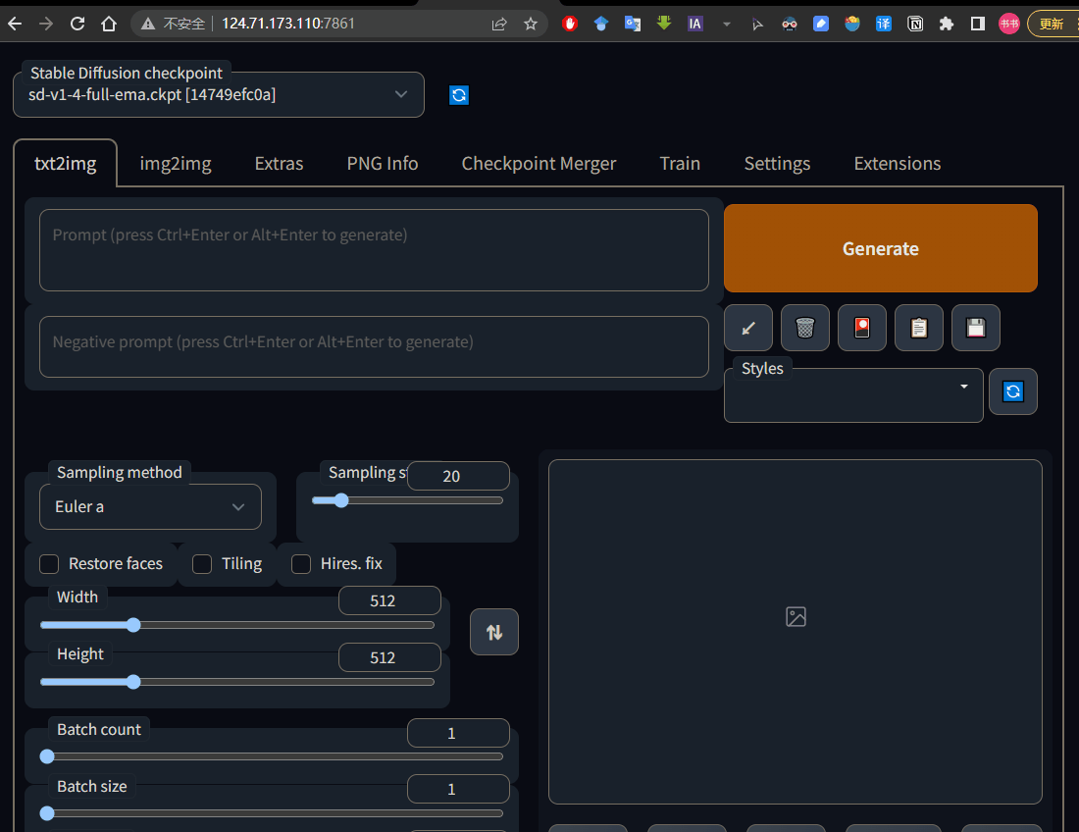Screen dimensions: 1079x832
Task: Switch to the img2img tab
Action: pyautogui.click(x=176, y=164)
